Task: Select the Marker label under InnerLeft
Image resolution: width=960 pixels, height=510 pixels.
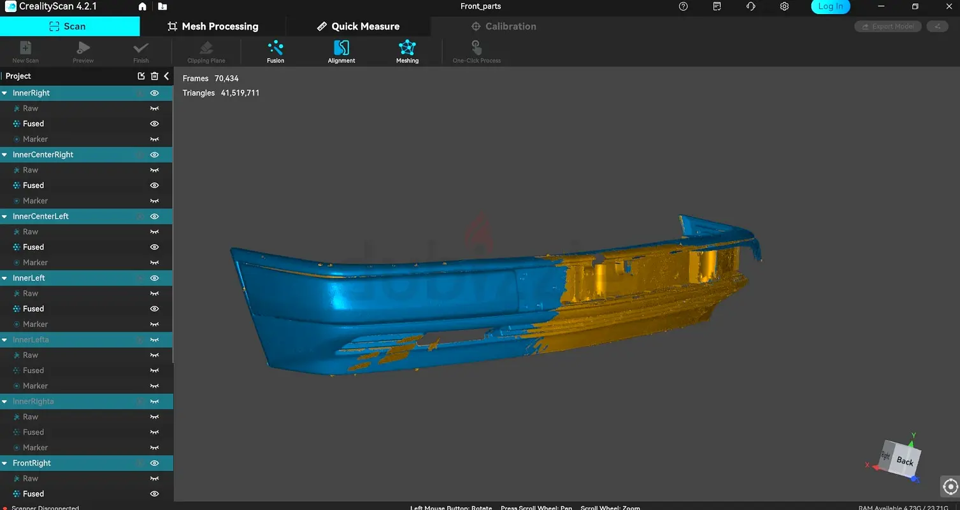Action: (35, 324)
